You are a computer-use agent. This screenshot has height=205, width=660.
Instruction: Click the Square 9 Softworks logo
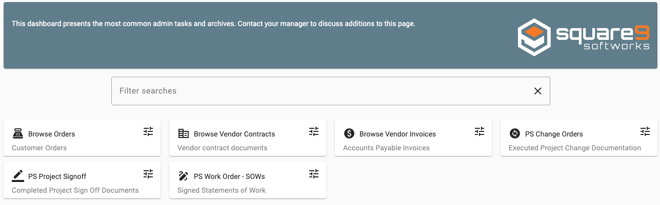click(583, 37)
